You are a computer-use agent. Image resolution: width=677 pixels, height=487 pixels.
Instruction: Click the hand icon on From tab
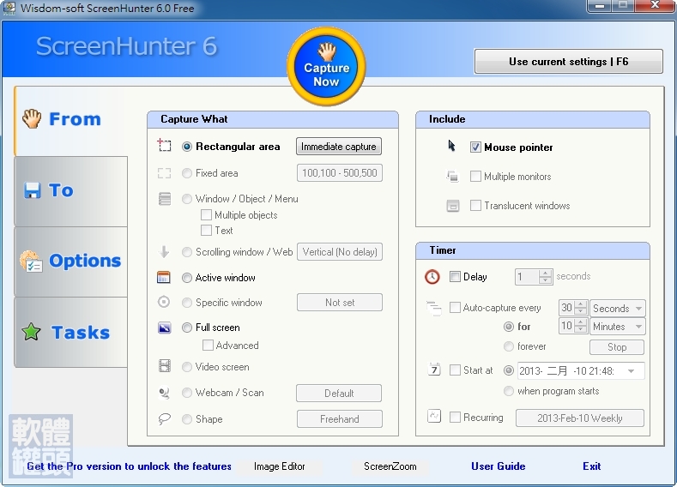point(32,118)
